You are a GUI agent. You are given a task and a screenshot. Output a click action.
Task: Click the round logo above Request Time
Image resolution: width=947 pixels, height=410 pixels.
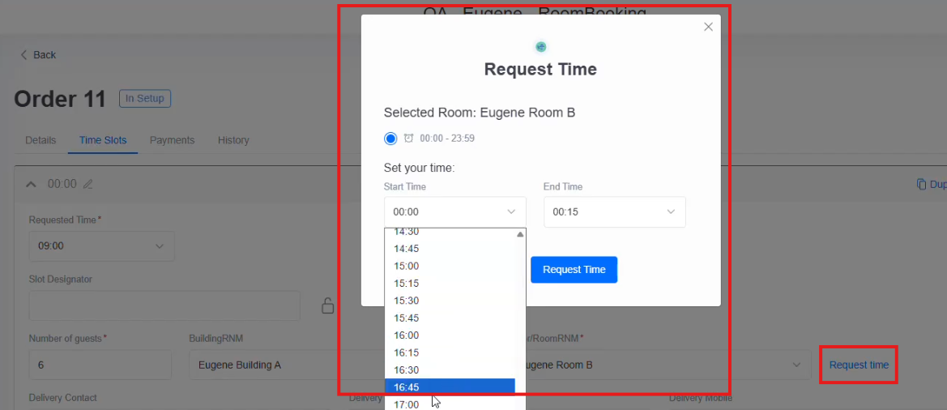[x=540, y=46]
